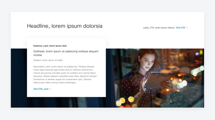
Task: Click the chevron arrow next to Text CTA
Action: (x=187, y=28)
